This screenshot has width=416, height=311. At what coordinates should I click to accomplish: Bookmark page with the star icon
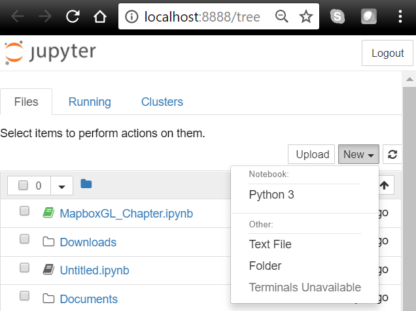pos(306,17)
